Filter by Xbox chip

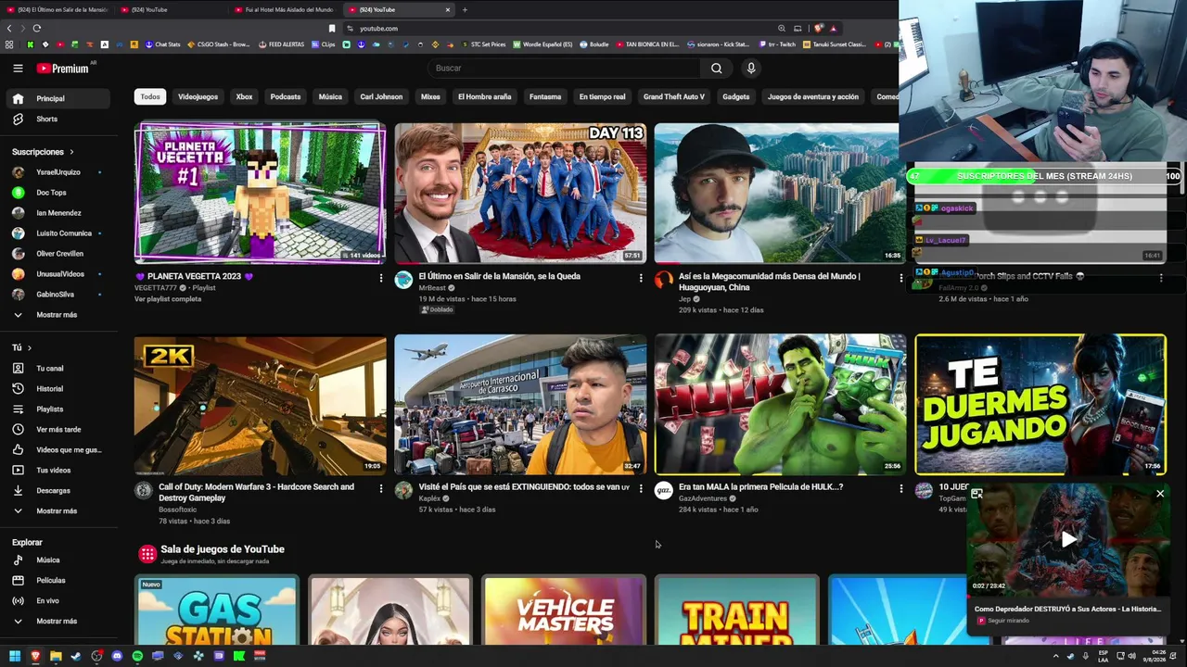click(x=244, y=96)
